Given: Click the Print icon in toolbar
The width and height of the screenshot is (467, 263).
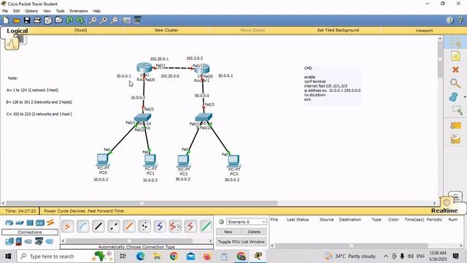Looking at the screenshot, I should pos(37,20).
